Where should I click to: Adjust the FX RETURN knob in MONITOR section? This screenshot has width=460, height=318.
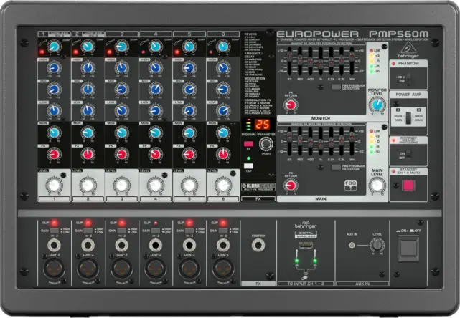[291, 105]
